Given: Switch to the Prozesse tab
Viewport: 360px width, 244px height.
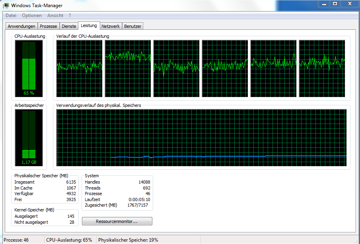Looking at the screenshot, I should (x=49, y=26).
